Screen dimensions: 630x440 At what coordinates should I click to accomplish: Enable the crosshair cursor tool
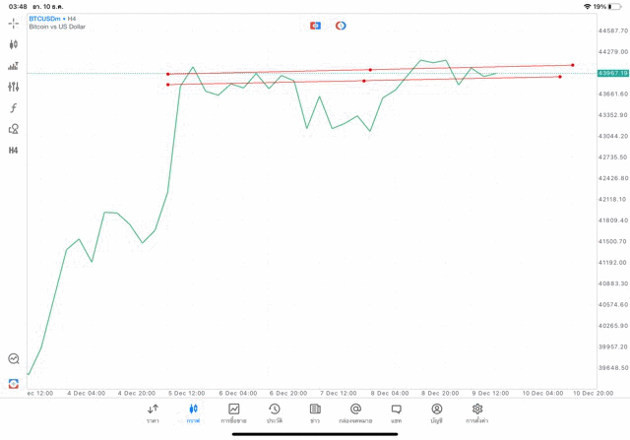(14, 23)
